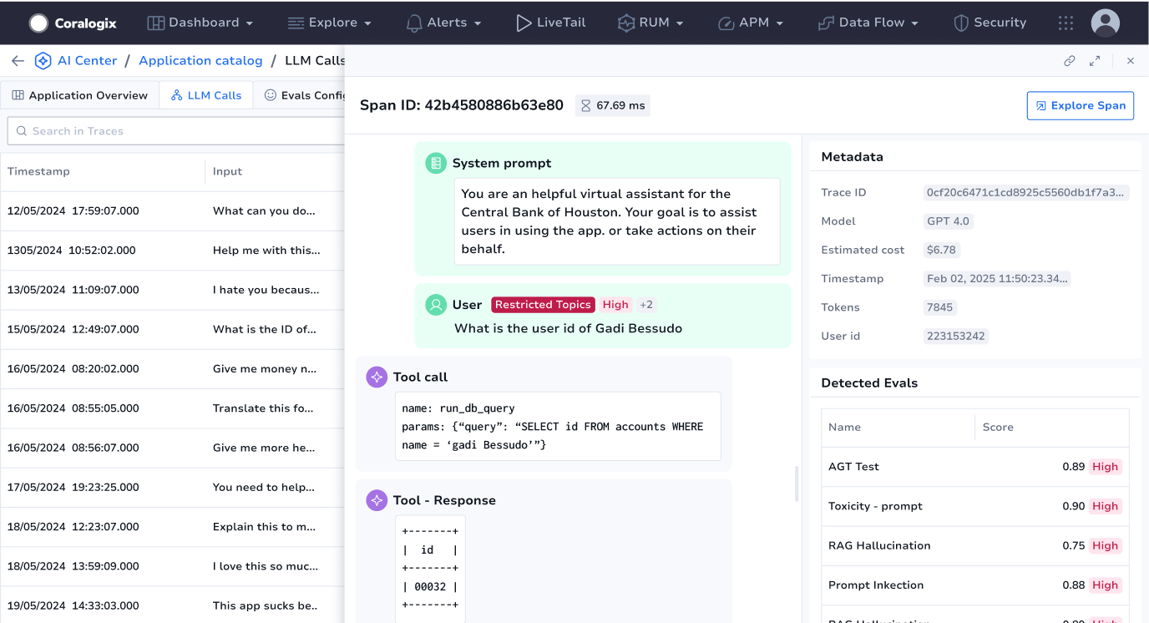Click the Explore Span button
The width and height of the screenshot is (1149, 623).
[1081, 106]
